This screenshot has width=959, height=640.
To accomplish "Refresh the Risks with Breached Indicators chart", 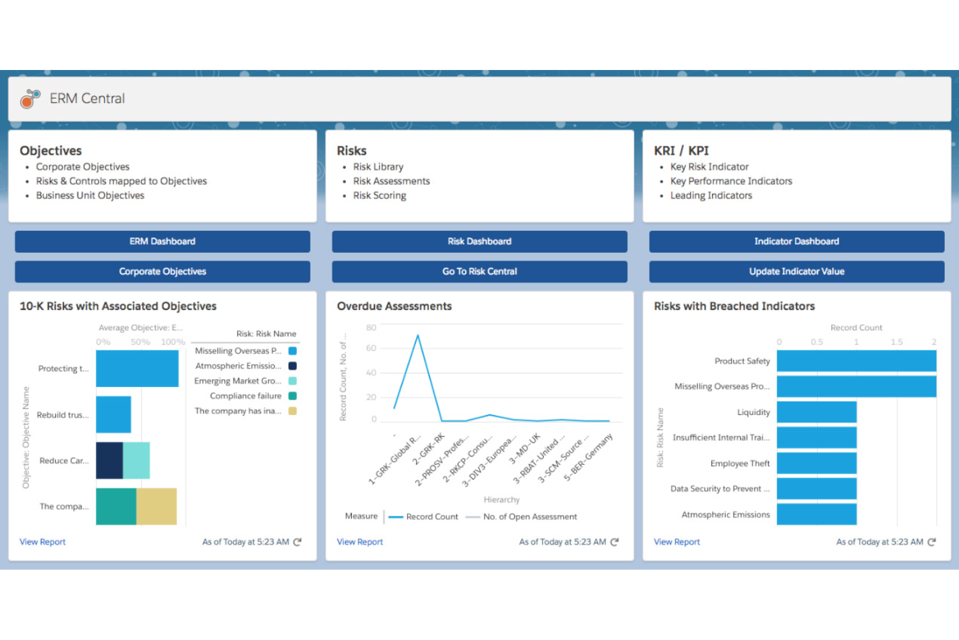I will (931, 541).
